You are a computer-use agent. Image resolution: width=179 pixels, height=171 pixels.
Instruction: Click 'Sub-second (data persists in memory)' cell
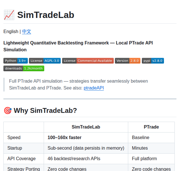click(86, 148)
